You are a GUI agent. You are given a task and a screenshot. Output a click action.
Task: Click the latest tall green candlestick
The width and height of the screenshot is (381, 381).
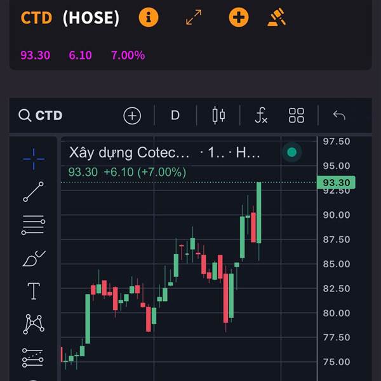click(x=259, y=213)
